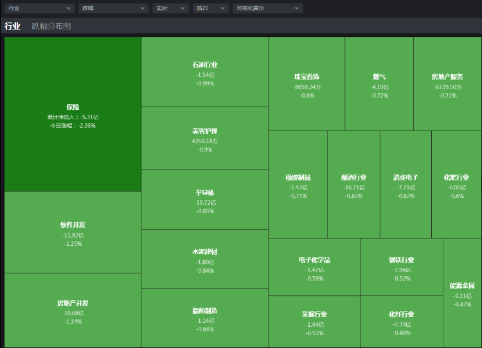
Task: Expand the 前20 count dropdown
Action: 210,8
